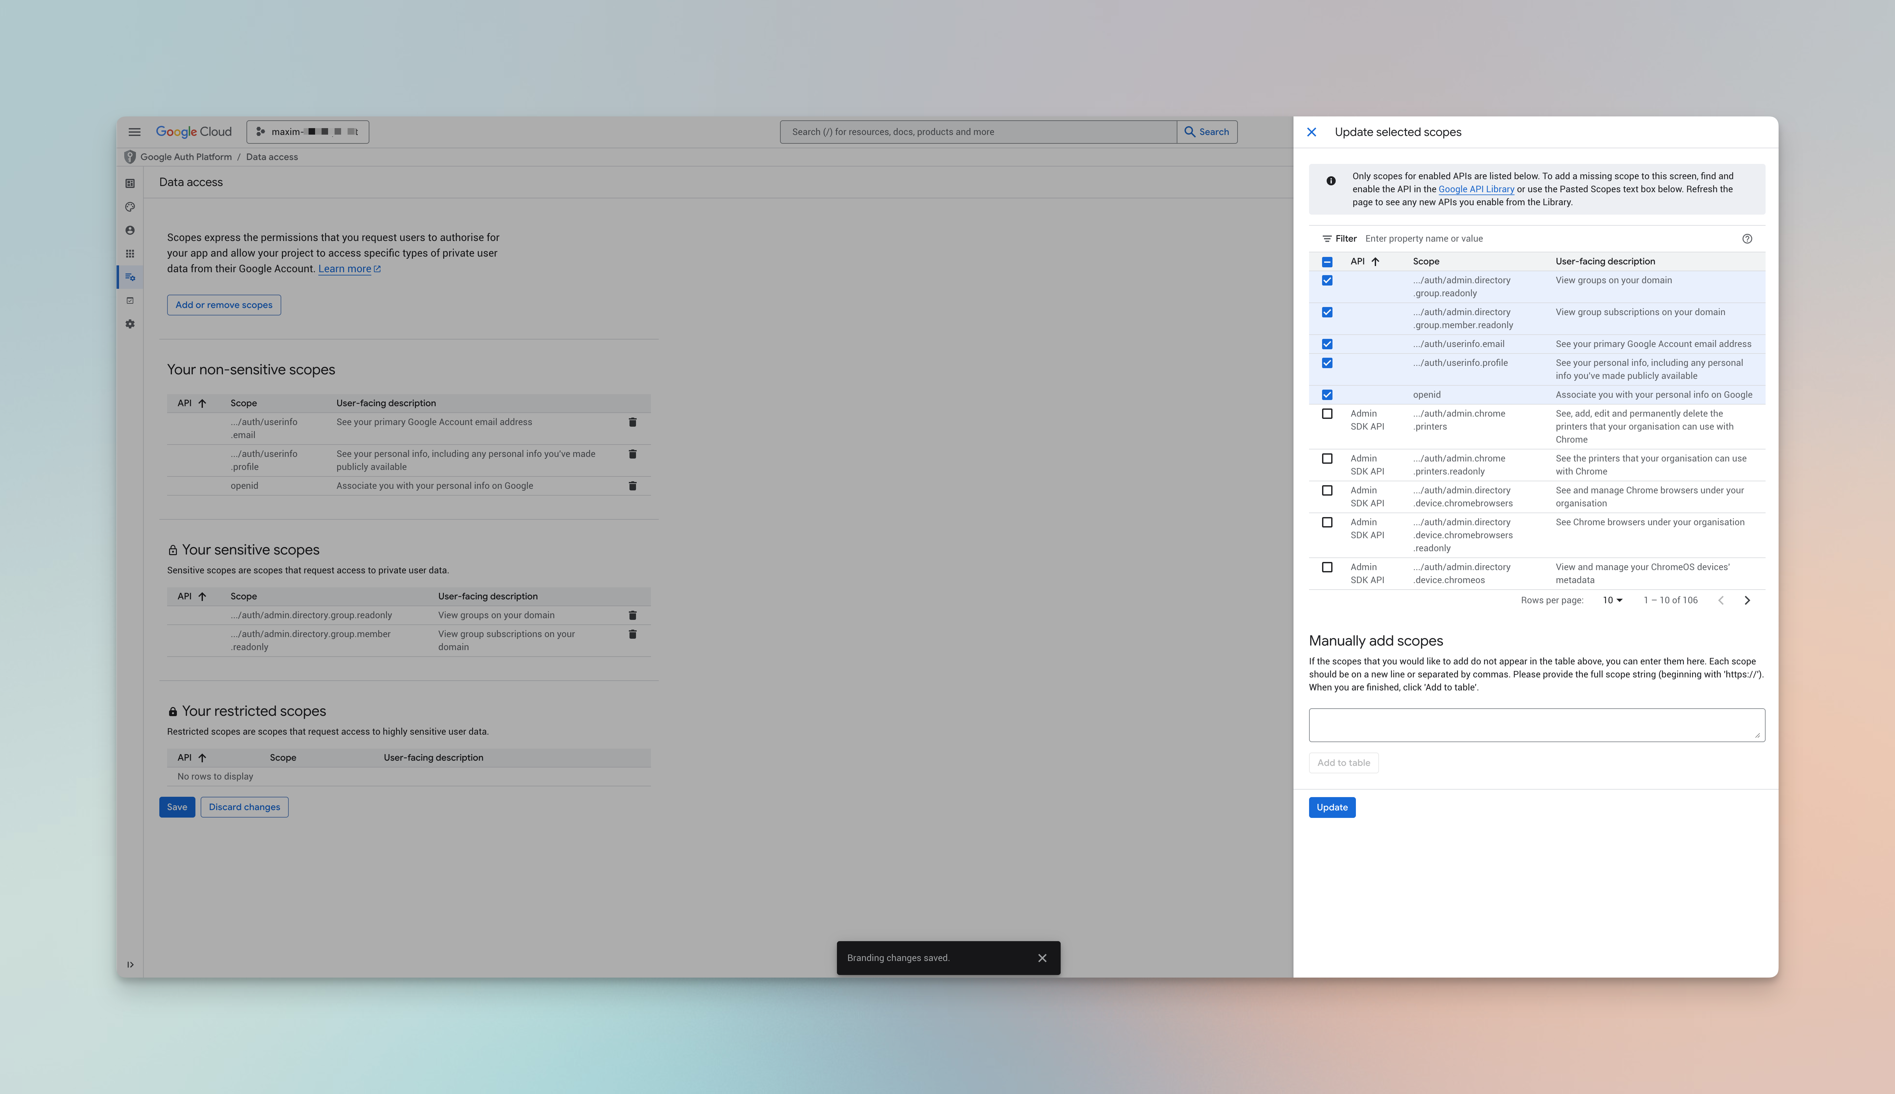Open Branding via the palette sidebar icon
Viewport: 1895px width, 1094px height.
130,207
